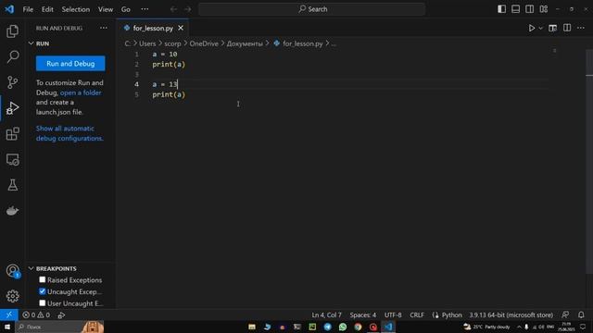Open run options dropdown next to play button
This screenshot has height=333, width=593.
[540, 28]
